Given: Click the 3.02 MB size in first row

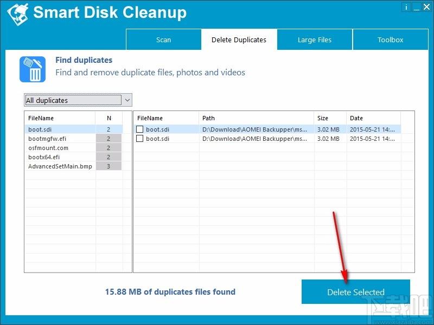Looking at the screenshot, I should click(328, 129).
